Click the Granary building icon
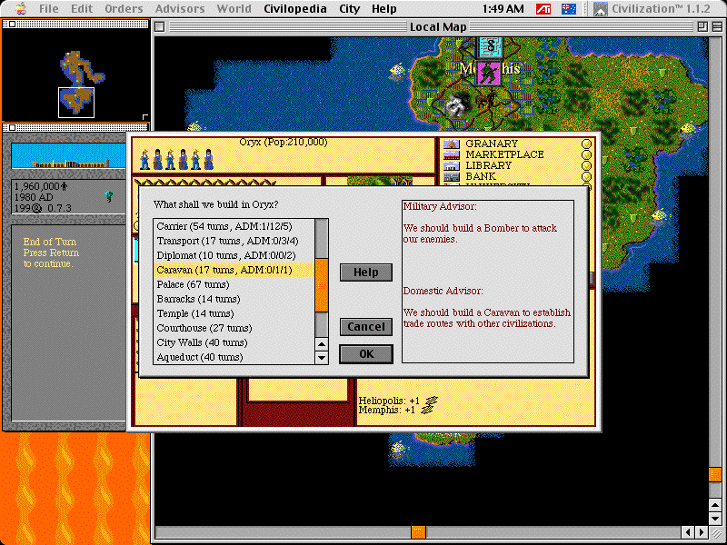727x545 pixels. click(451, 144)
